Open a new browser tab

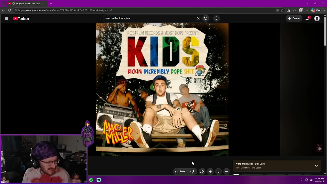[51, 4]
